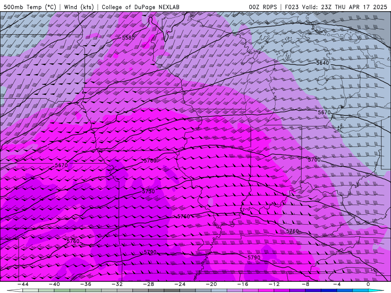
Task: Click the -28 color scale label
Action: pyautogui.click(x=149, y=284)
